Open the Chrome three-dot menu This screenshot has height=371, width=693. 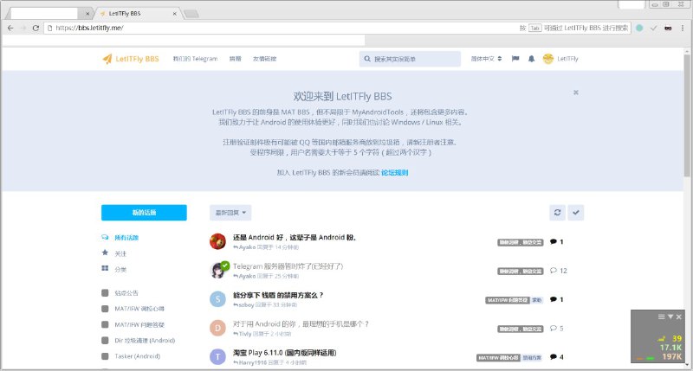point(683,28)
